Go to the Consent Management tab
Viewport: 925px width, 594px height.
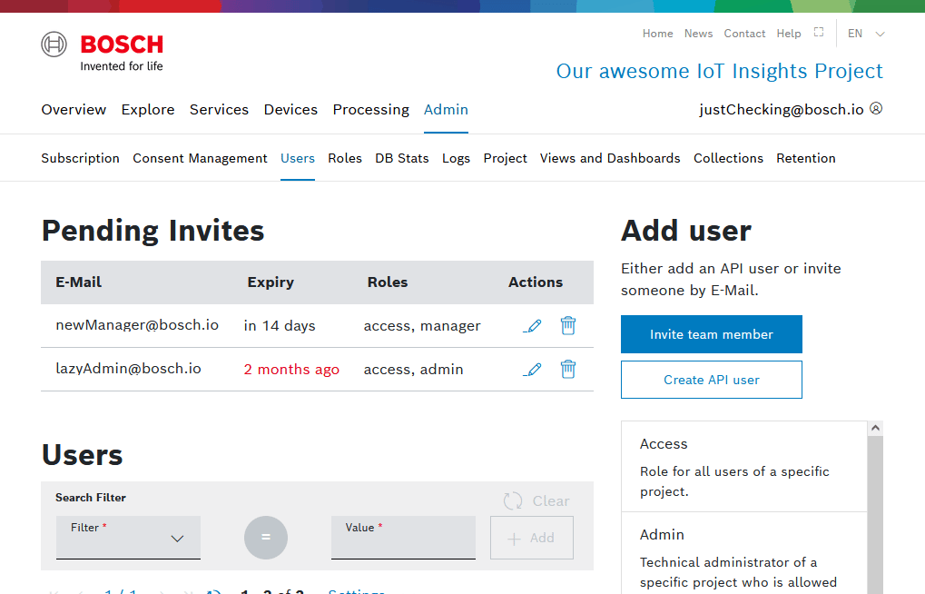tap(200, 158)
